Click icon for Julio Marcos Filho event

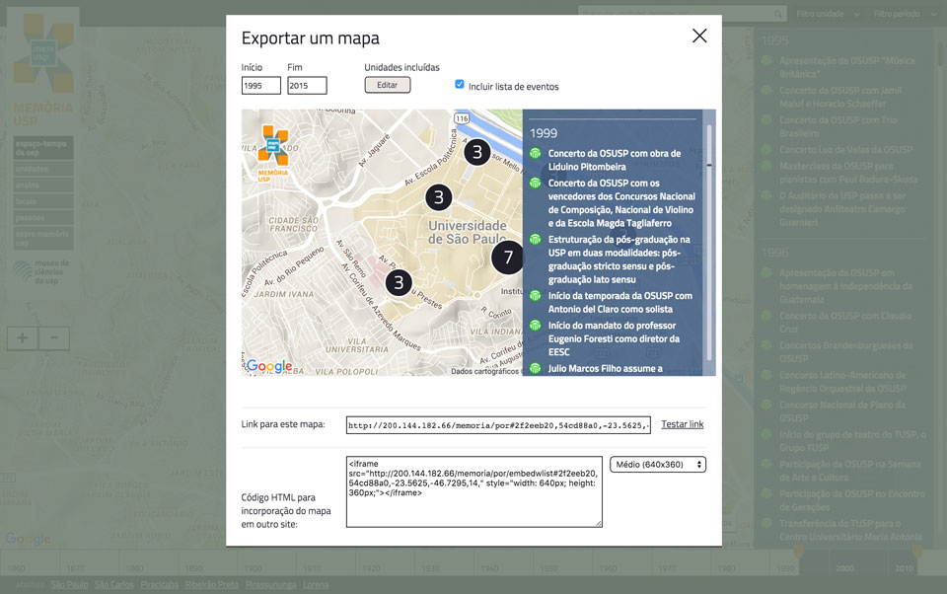tap(535, 368)
